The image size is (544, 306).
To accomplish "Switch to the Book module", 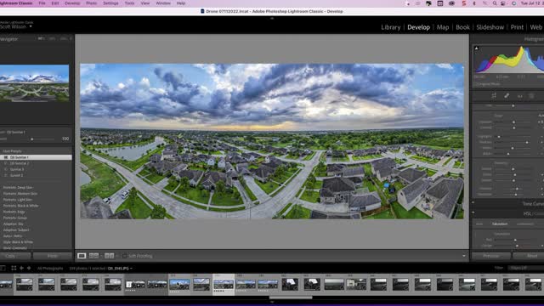I will pyautogui.click(x=462, y=27).
